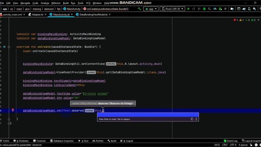Switch to DataBindingViewModel.kt tab
Screen dimensions: 261x147
point(93,15)
